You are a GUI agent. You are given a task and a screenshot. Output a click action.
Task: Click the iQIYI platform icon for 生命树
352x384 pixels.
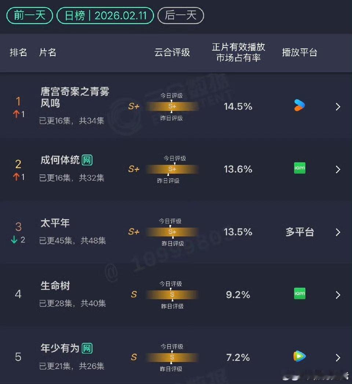coord(300,294)
